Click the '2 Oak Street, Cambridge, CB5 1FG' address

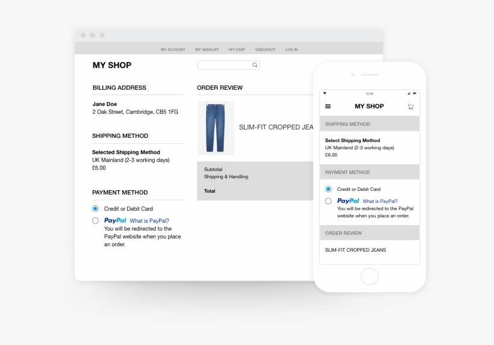[135, 112]
